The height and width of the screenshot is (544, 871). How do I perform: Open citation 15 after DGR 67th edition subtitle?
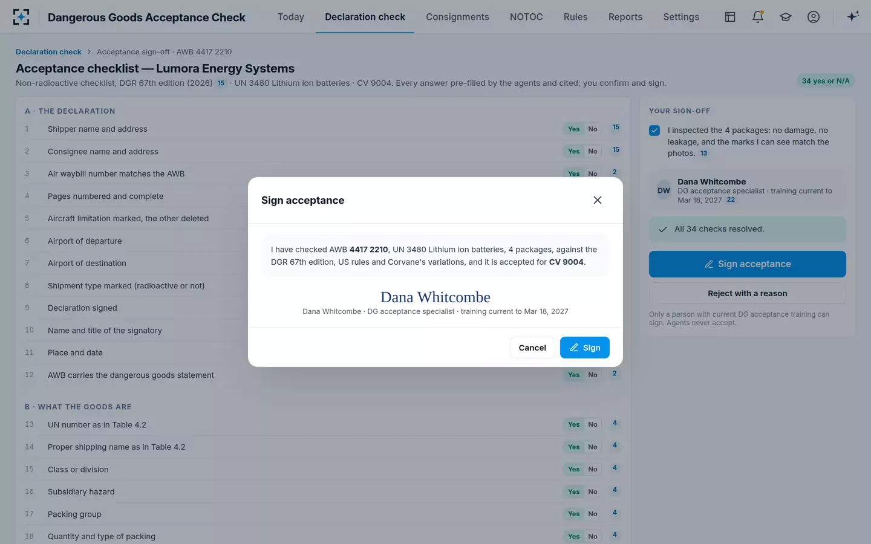click(221, 83)
